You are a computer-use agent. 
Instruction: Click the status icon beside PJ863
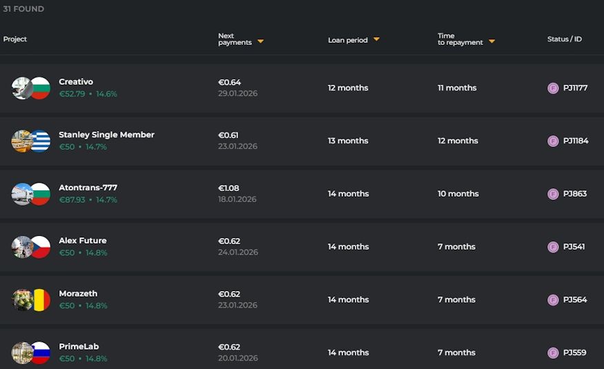tap(553, 194)
